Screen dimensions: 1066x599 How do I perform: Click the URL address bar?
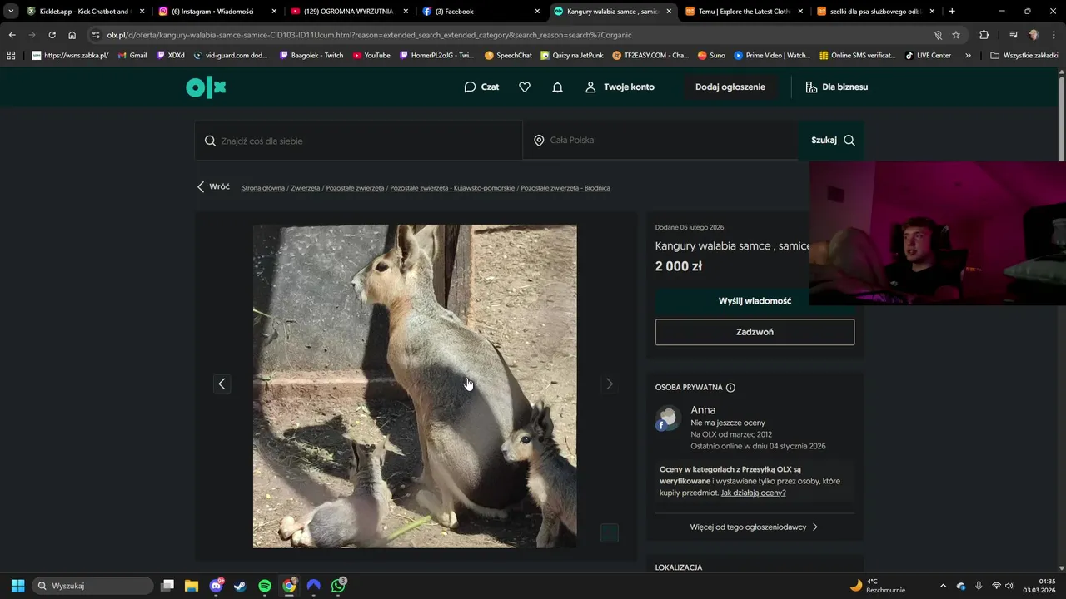click(508, 35)
